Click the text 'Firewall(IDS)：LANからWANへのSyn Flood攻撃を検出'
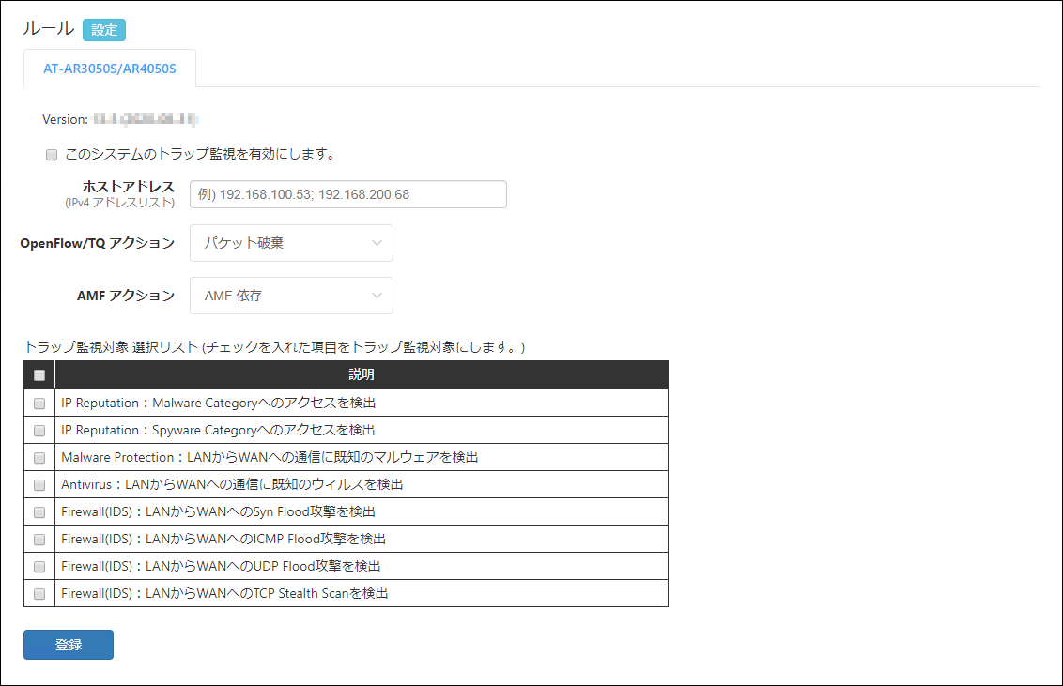The image size is (1063, 686). coord(218,511)
